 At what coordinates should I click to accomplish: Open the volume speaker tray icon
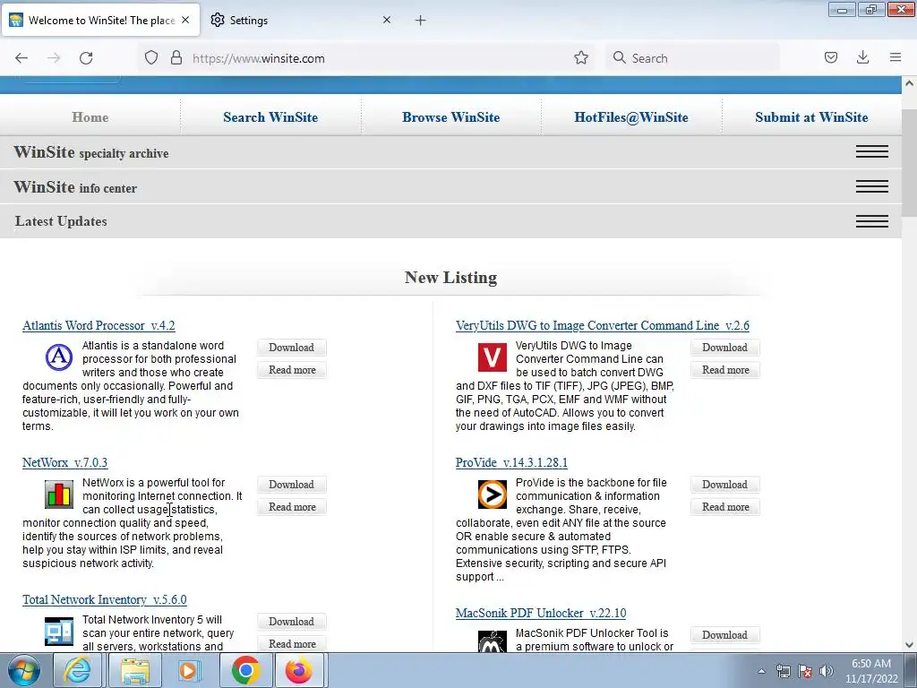pos(827,671)
